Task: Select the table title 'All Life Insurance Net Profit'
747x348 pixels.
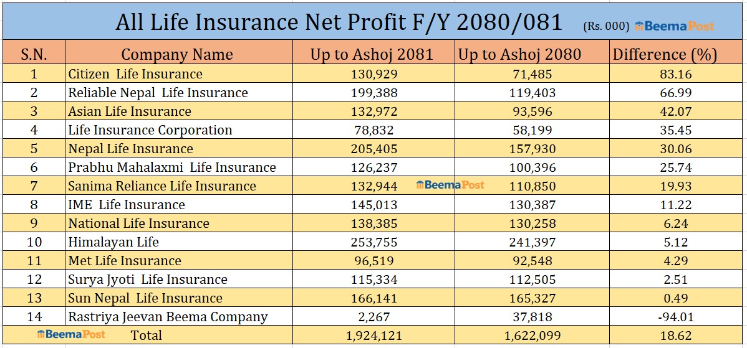Action: (339, 23)
